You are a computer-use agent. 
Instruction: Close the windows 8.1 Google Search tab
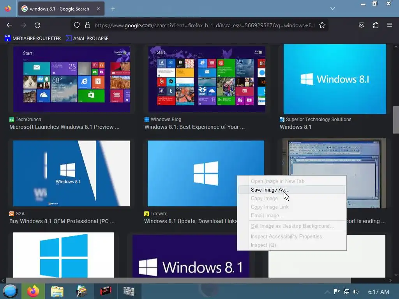click(98, 9)
